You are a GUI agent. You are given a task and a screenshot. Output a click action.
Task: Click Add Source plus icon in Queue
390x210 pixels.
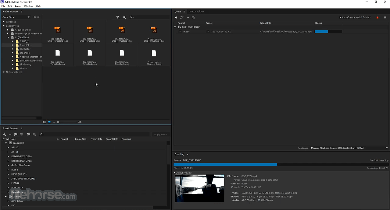[x=176, y=18]
